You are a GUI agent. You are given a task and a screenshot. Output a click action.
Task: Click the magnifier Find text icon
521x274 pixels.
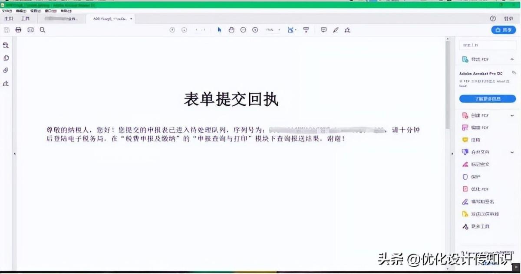pos(43,30)
